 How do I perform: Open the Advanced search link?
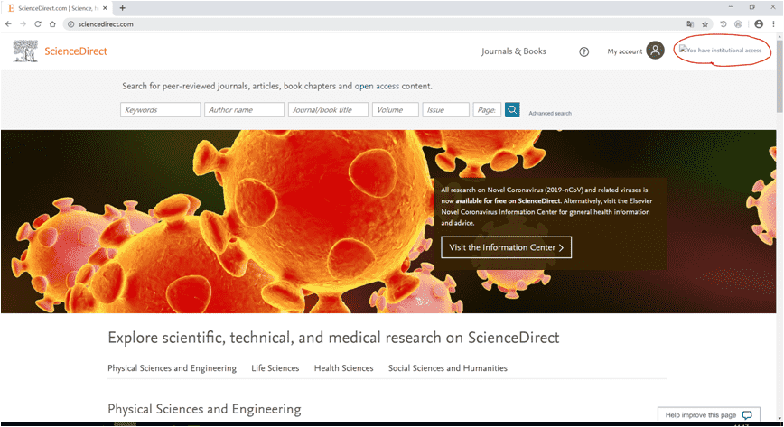(549, 114)
